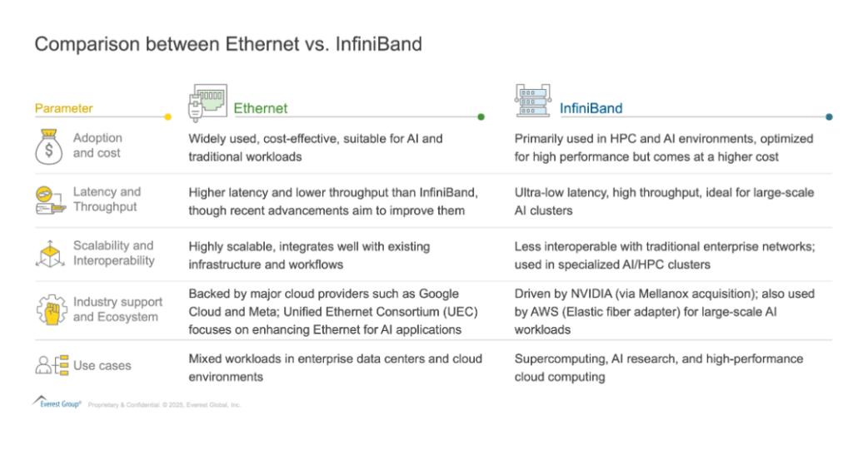The width and height of the screenshot is (853, 450).
Task: Click the blue dot after InfiniBand line
Action: 829,117
